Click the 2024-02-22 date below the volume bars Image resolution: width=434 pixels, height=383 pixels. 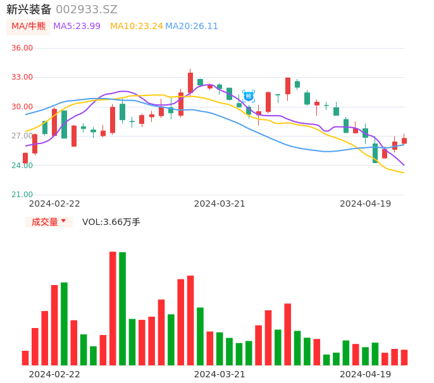tap(54, 374)
